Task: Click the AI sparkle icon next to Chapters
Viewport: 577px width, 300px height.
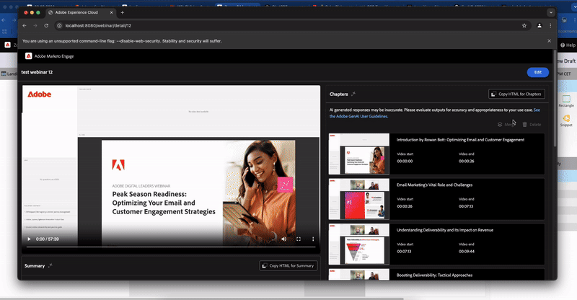Action: point(353,94)
